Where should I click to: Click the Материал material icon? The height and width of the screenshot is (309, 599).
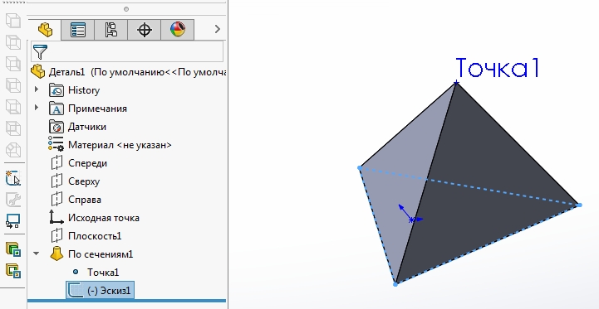(x=56, y=143)
